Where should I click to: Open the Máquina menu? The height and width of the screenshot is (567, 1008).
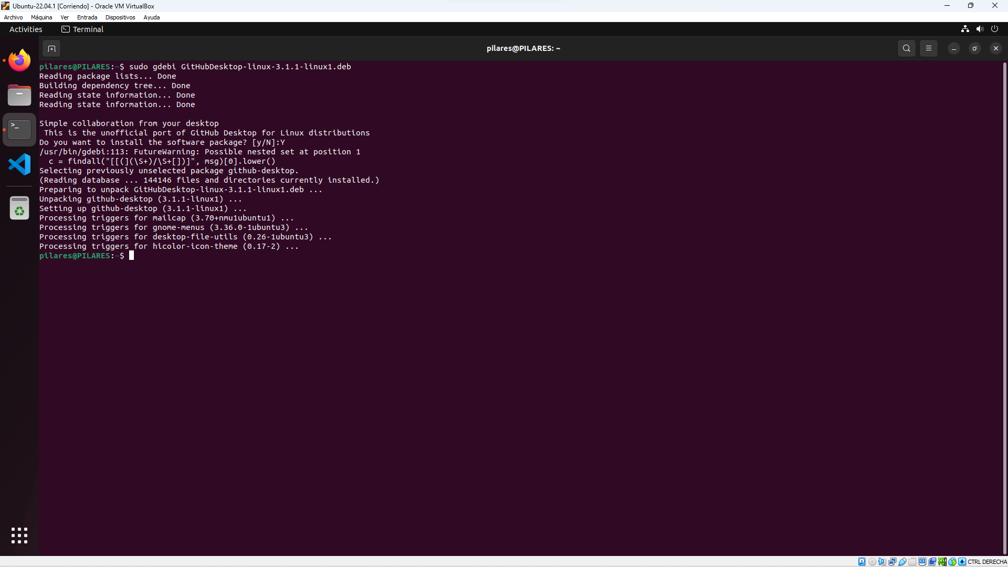(x=41, y=17)
